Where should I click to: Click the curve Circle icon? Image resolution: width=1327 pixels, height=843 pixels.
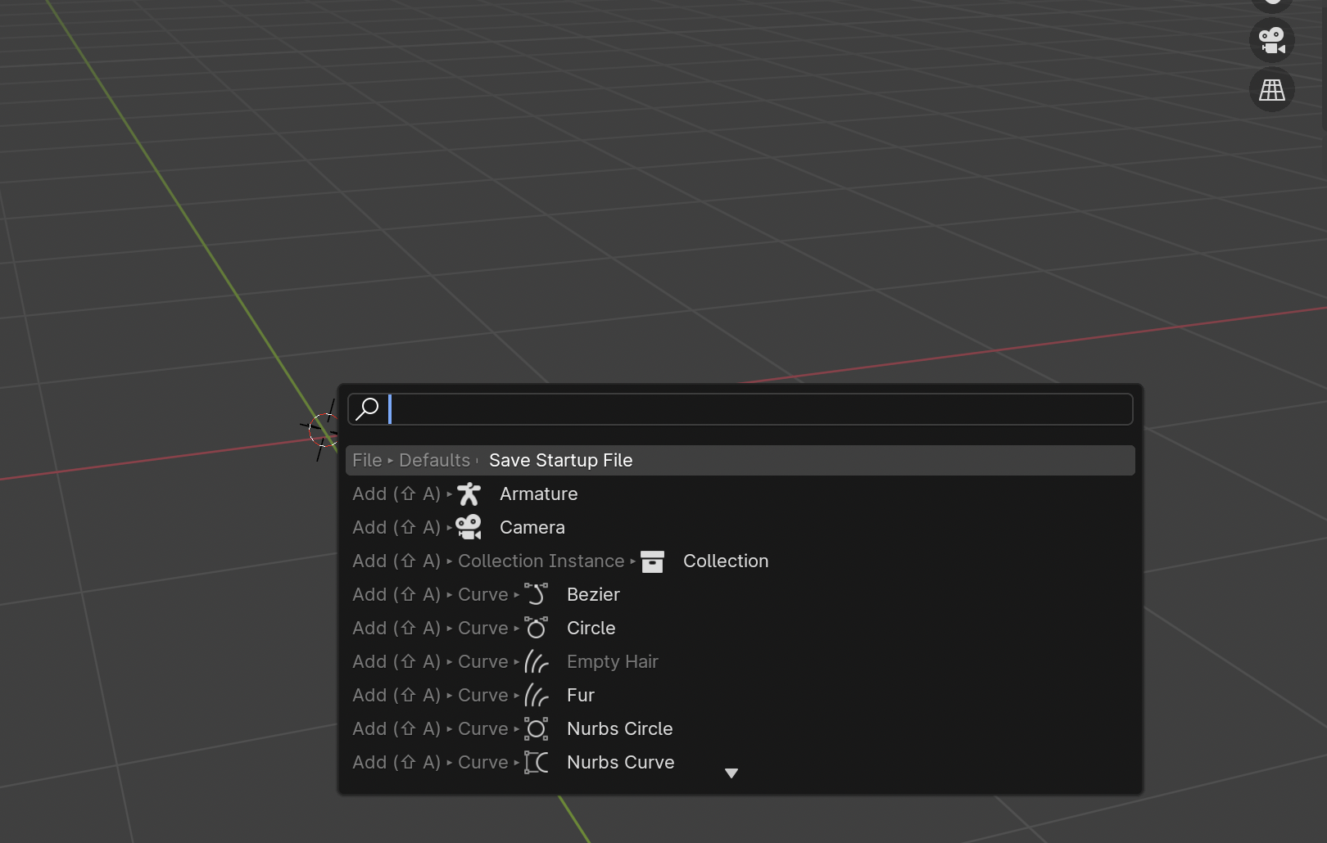coord(536,628)
